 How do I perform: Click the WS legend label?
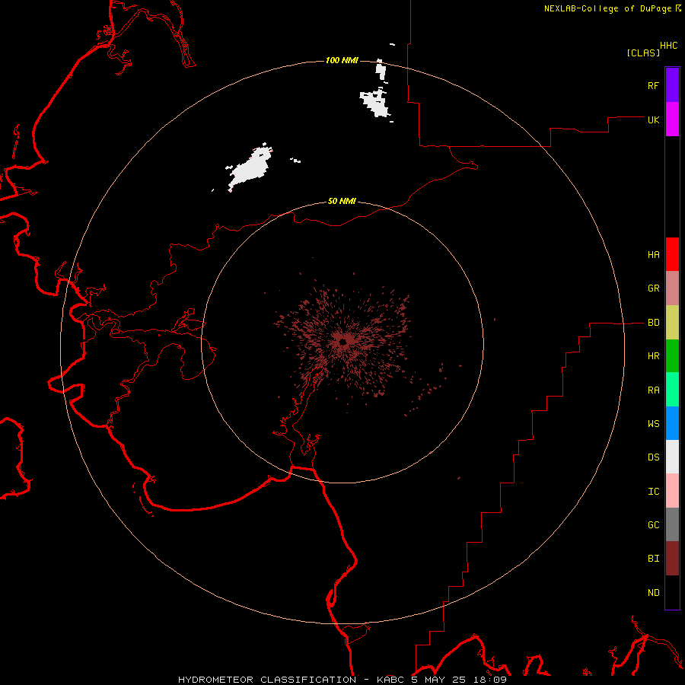pyautogui.click(x=654, y=423)
